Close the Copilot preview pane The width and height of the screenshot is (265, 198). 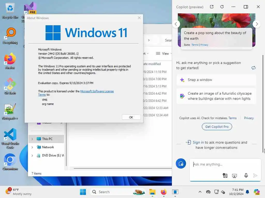point(258,7)
